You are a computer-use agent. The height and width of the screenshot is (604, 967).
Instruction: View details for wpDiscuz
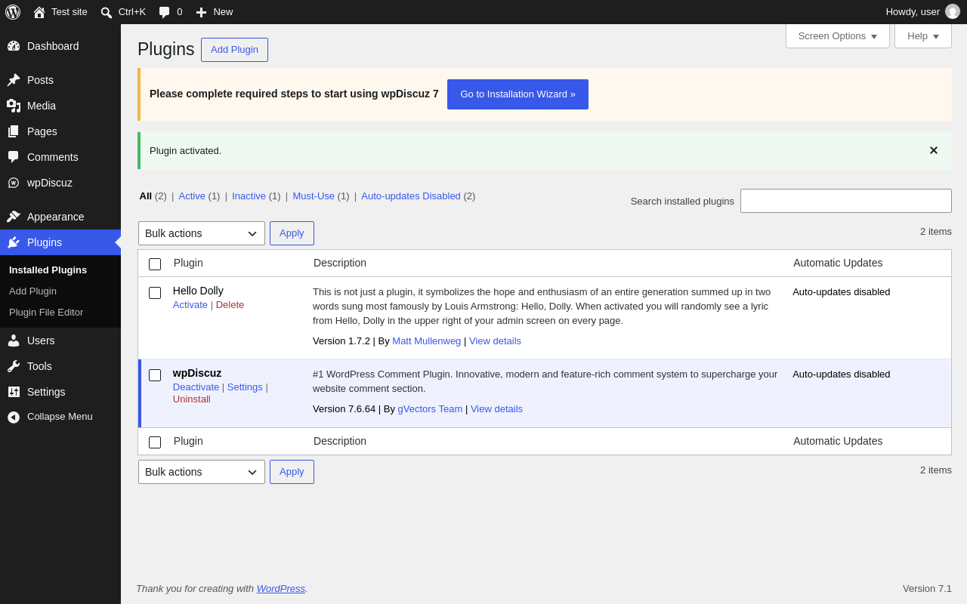point(496,409)
